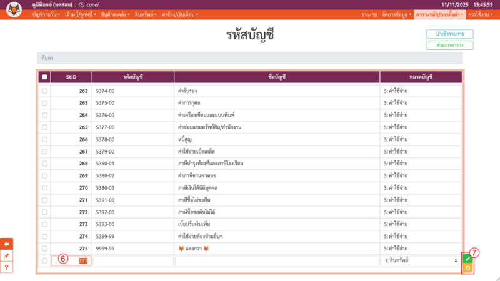This screenshot has height=281, width=500.
Task: Click the orange back arrow sidebar icon
Action: 6,244
